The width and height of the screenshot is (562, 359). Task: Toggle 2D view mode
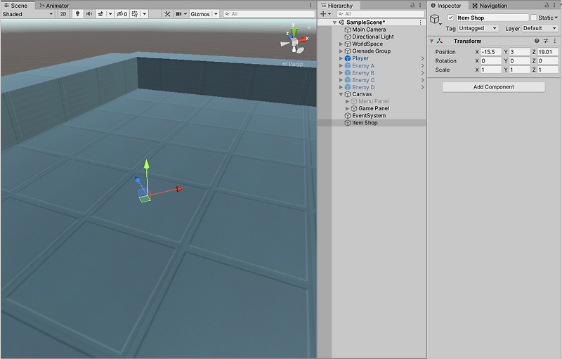point(63,14)
